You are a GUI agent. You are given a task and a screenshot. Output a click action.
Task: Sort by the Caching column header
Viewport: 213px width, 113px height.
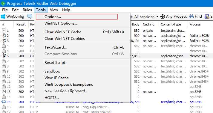(x=148, y=24)
